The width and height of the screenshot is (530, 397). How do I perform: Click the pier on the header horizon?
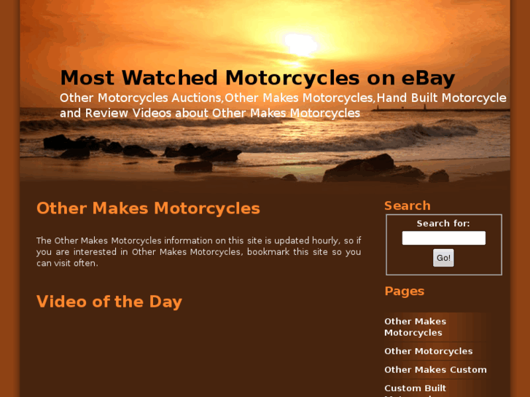click(x=440, y=109)
